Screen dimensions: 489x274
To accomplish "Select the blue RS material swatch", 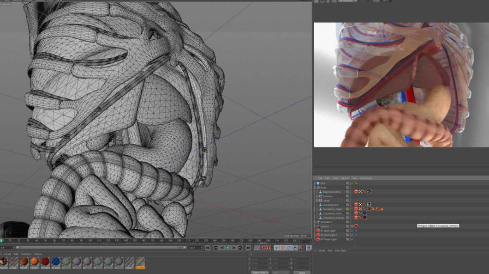I will pyautogui.click(x=56, y=262).
